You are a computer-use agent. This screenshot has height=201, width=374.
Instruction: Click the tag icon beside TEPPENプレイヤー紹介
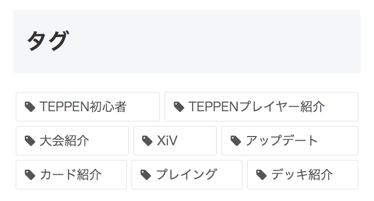tap(179, 107)
